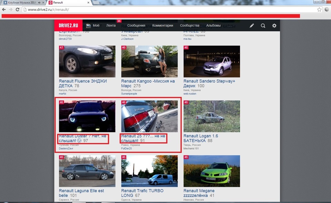
Task: Click the DRIVE2.RU logo
Action: (x=68, y=26)
